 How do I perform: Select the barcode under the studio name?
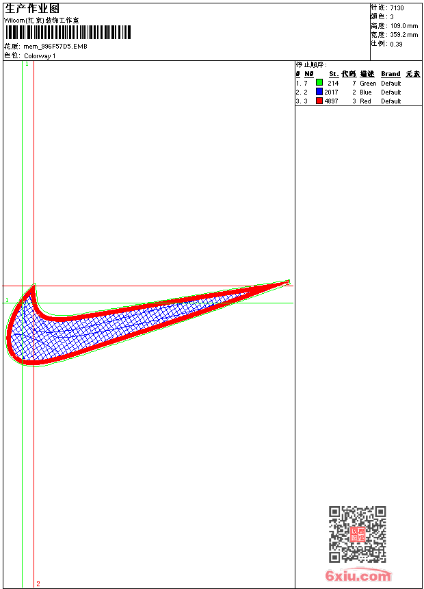click(68, 32)
